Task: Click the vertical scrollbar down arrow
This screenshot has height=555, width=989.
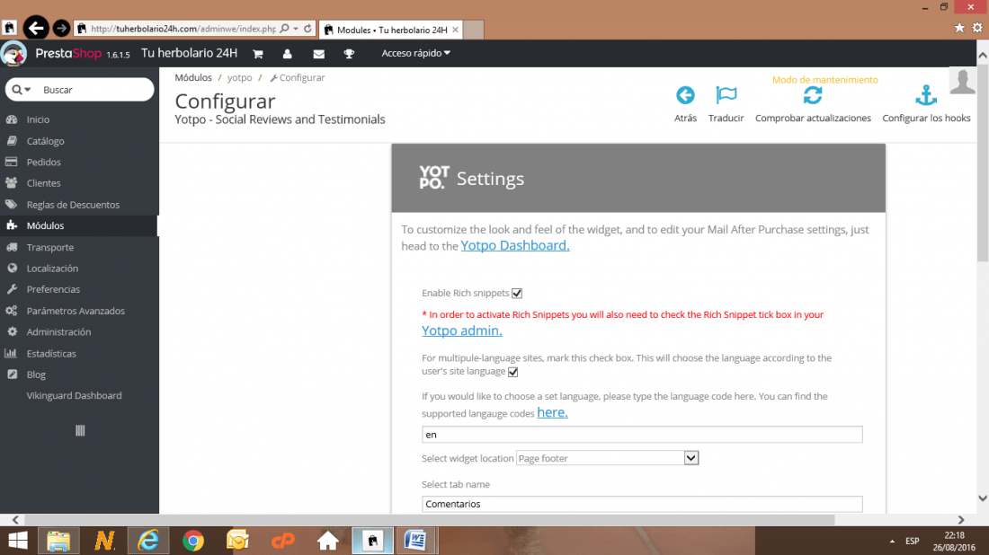Action: (982, 498)
